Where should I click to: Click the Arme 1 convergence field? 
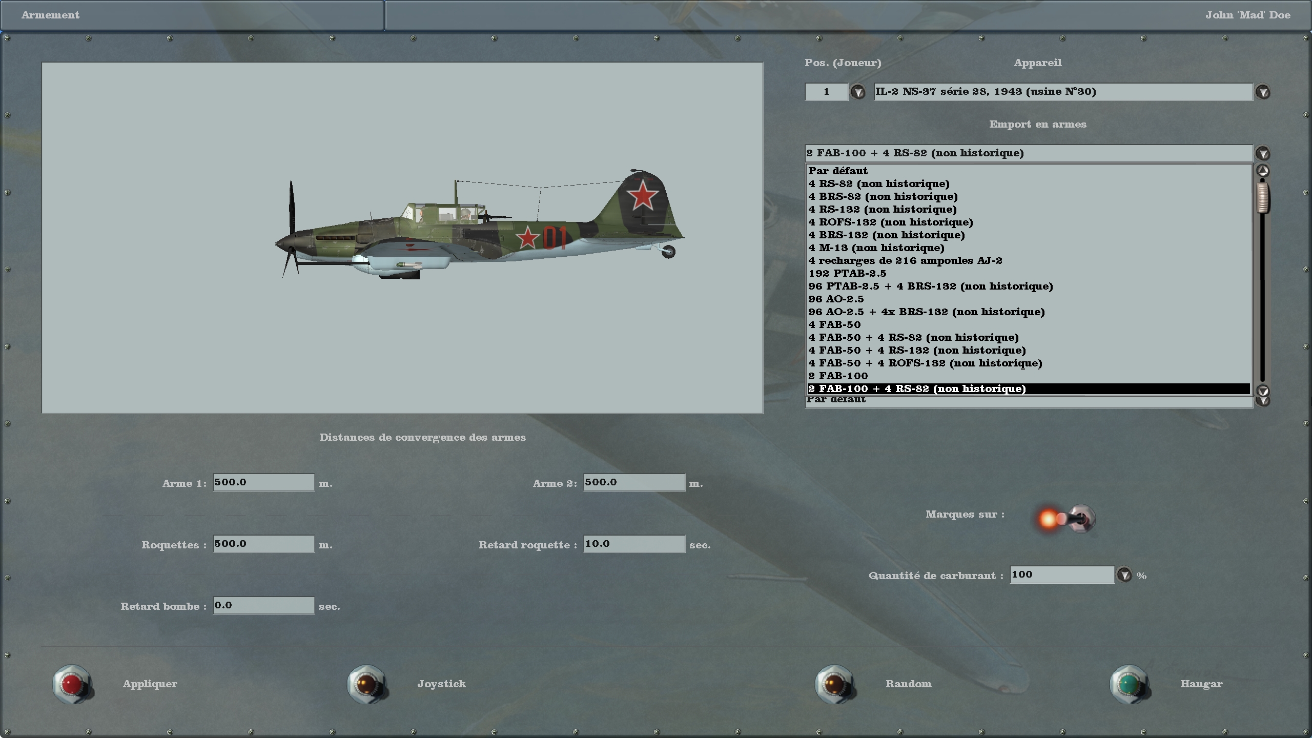(263, 482)
